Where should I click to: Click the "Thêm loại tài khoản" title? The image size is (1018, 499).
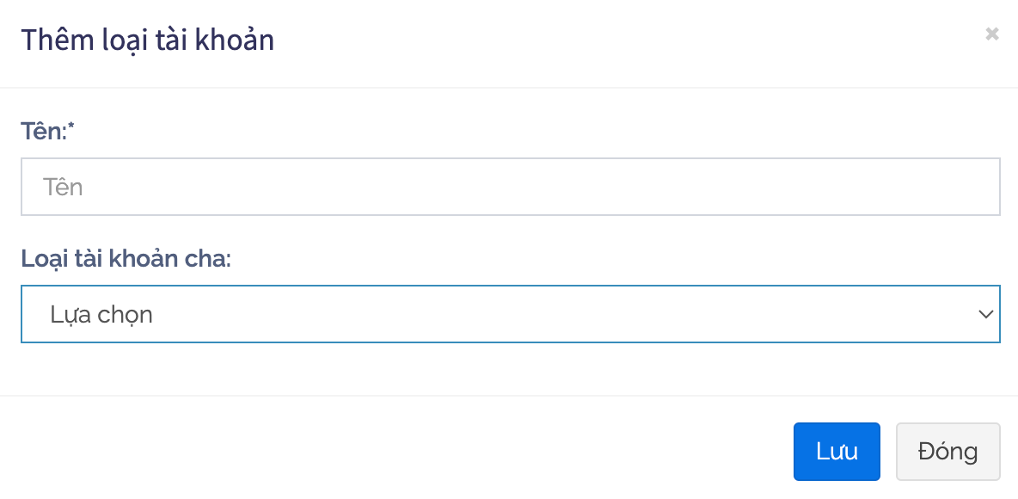point(147,40)
